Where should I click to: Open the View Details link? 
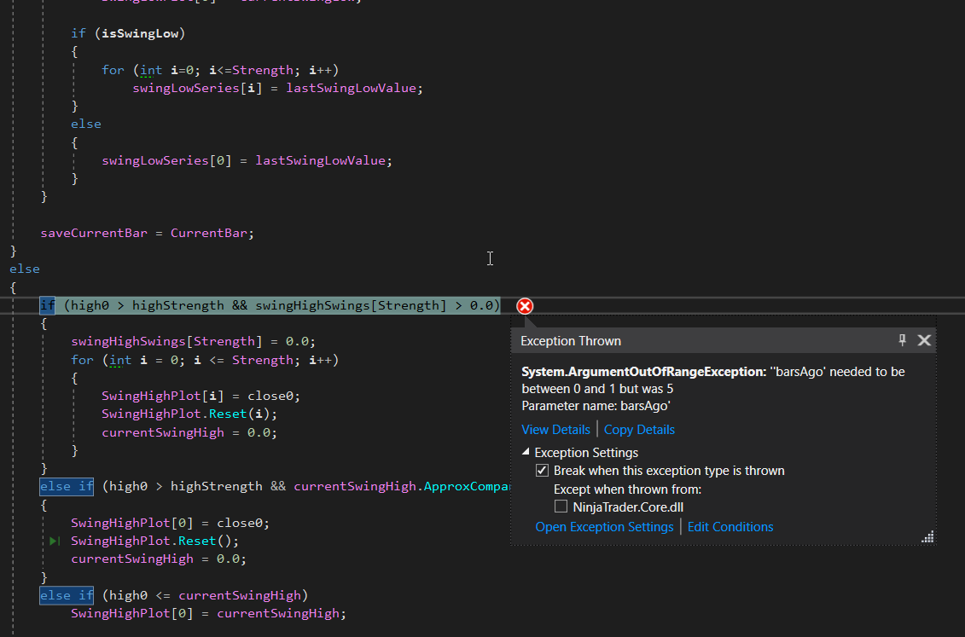pos(555,430)
